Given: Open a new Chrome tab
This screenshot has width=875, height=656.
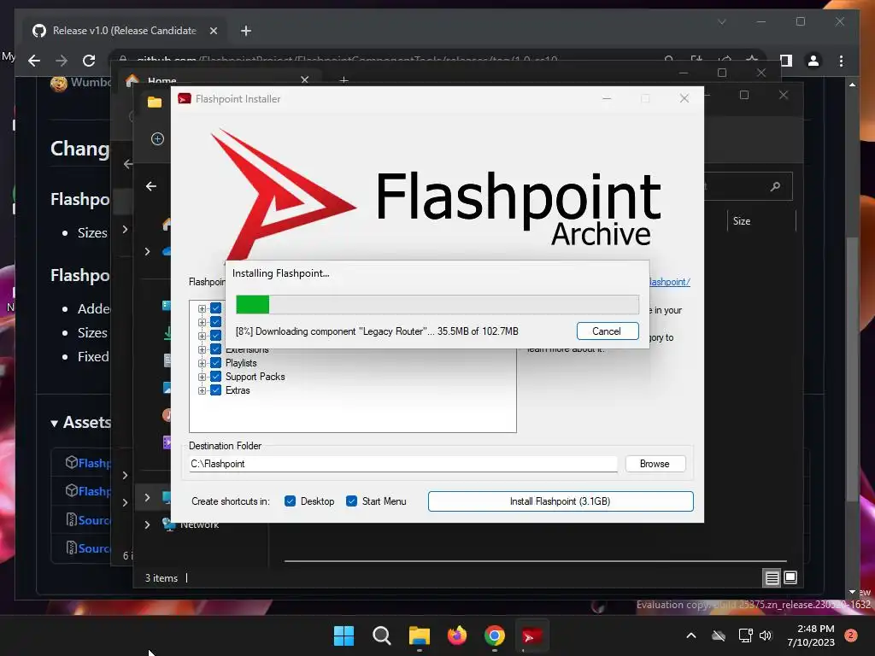Looking at the screenshot, I should pos(246,31).
